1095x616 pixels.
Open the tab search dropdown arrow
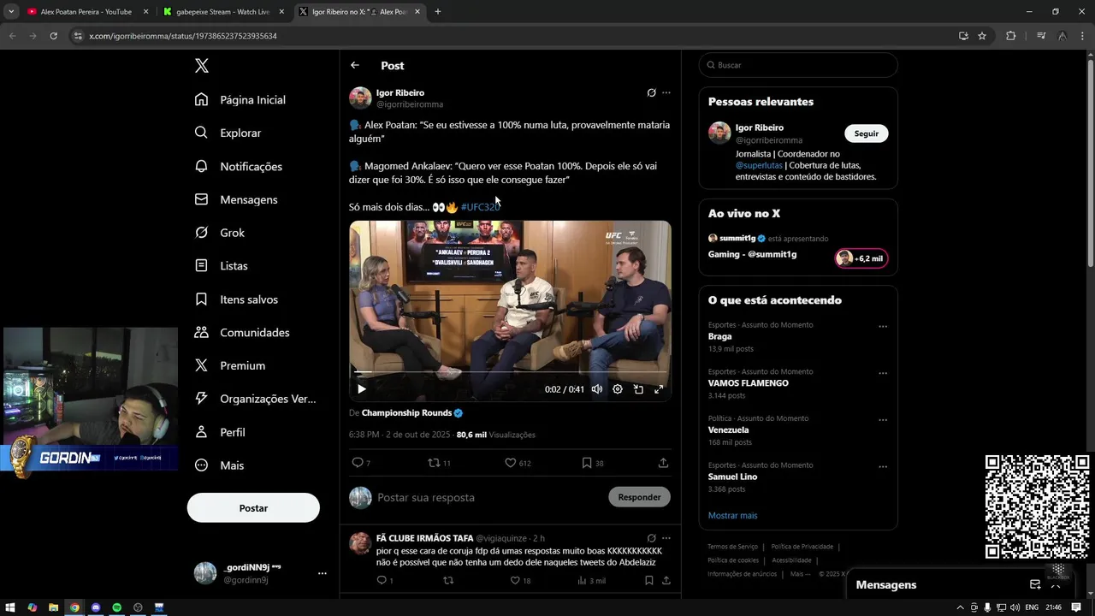(x=11, y=12)
